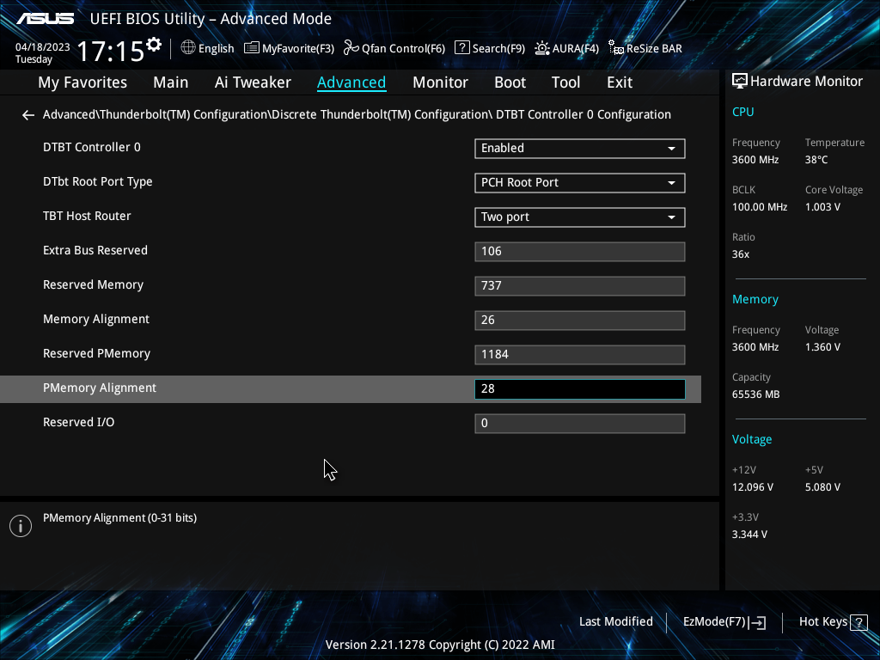Viewport: 880px width, 660px height.
Task: Click the 36x ratio value
Action: 741,254
